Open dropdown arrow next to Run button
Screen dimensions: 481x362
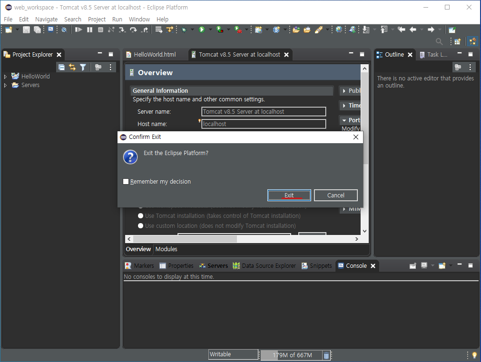click(x=210, y=30)
